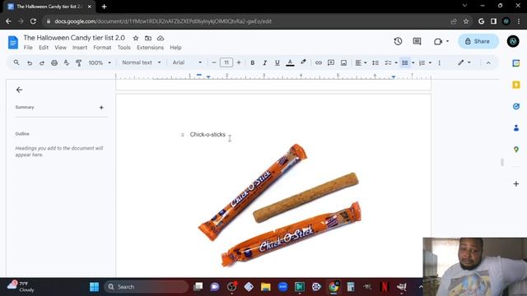
Task: Click the browser address bar
Action: click(245, 21)
